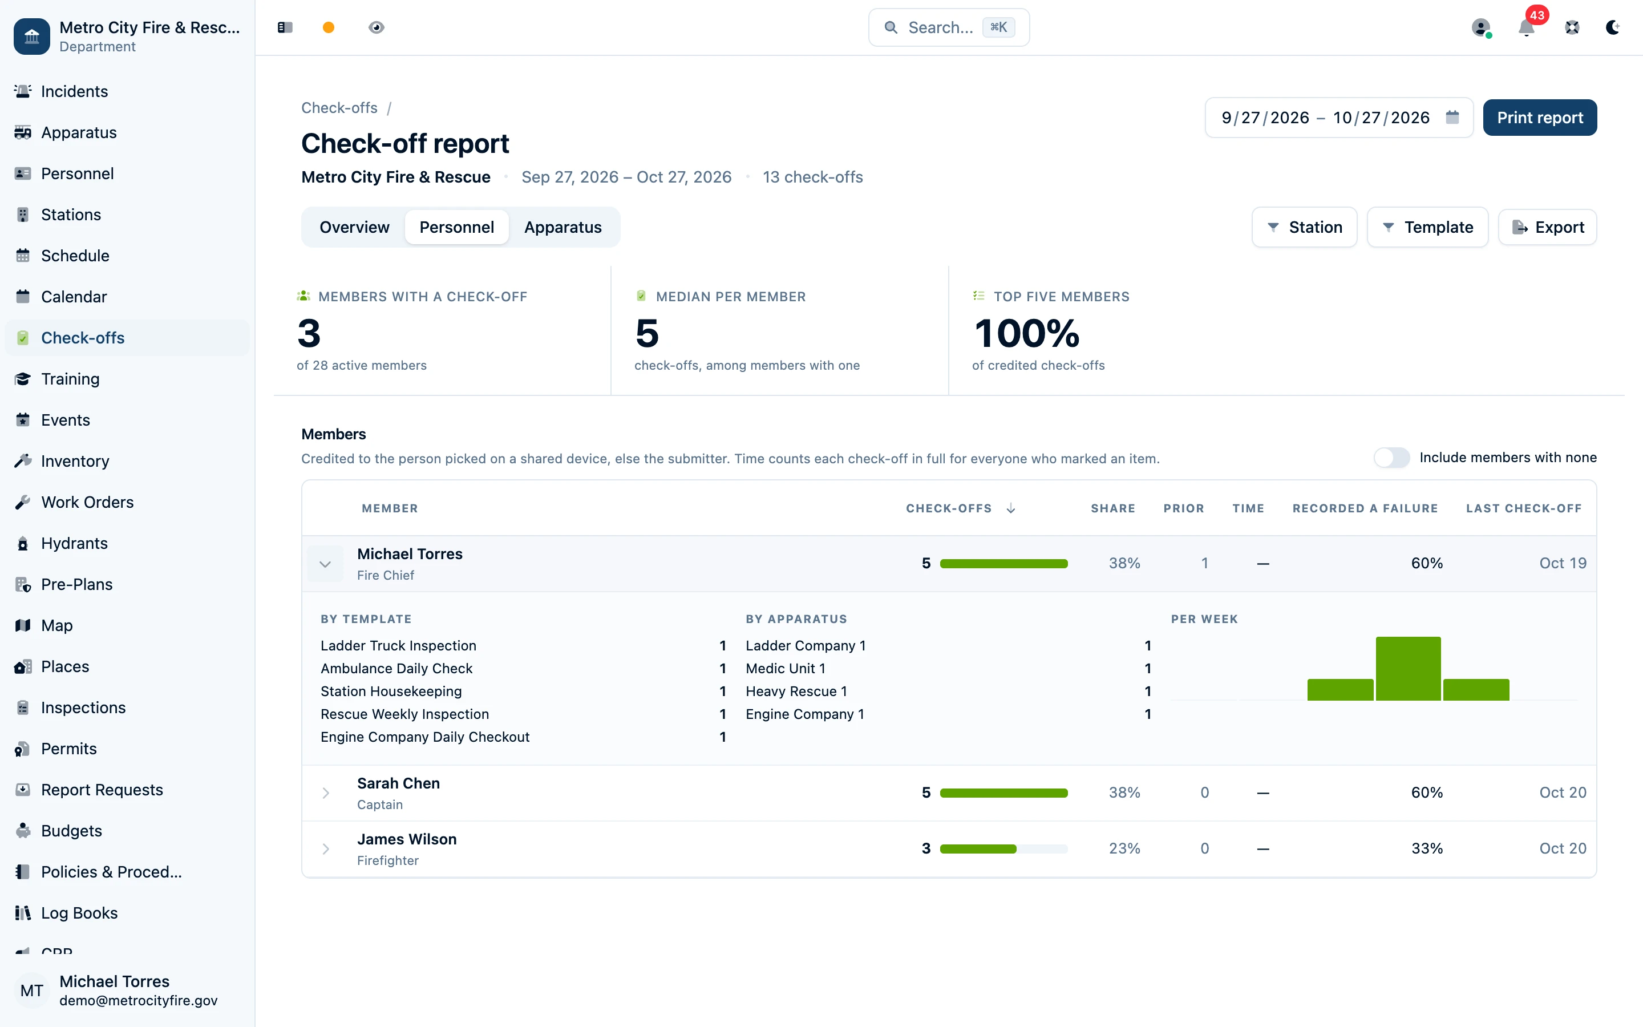This screenshot has height=1027, width=1643.
Task: Collapse Michael Torres row details
Action: pos(325,564)
